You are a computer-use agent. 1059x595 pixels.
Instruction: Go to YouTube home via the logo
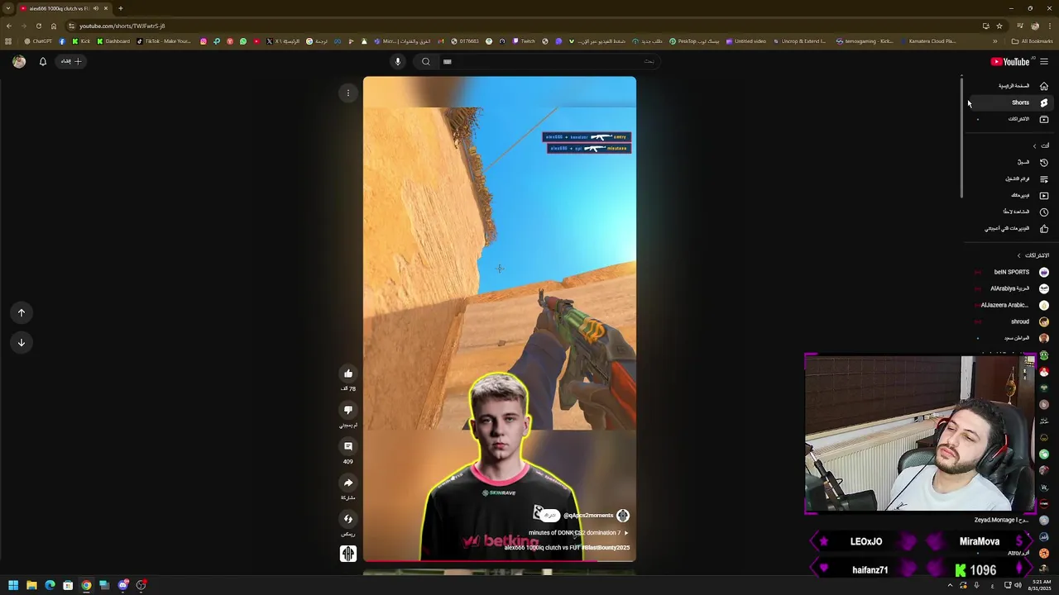(x=1010, y=61)
